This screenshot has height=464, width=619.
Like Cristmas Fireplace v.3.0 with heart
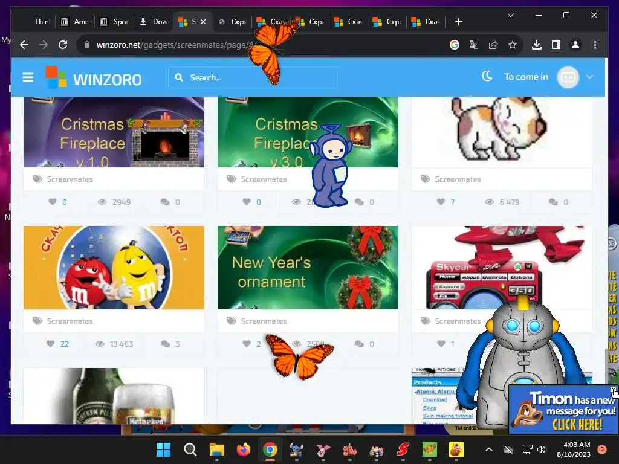pyautogui.click(x=247, y=202)
